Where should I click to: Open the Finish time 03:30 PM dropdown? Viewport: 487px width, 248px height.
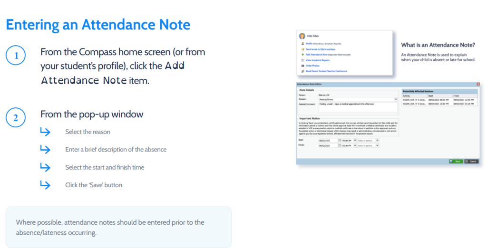point(354,146)
